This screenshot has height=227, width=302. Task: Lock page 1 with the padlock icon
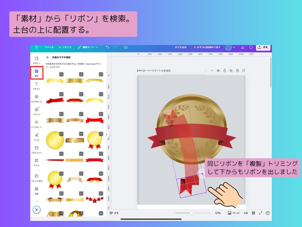tap(225, 70)
